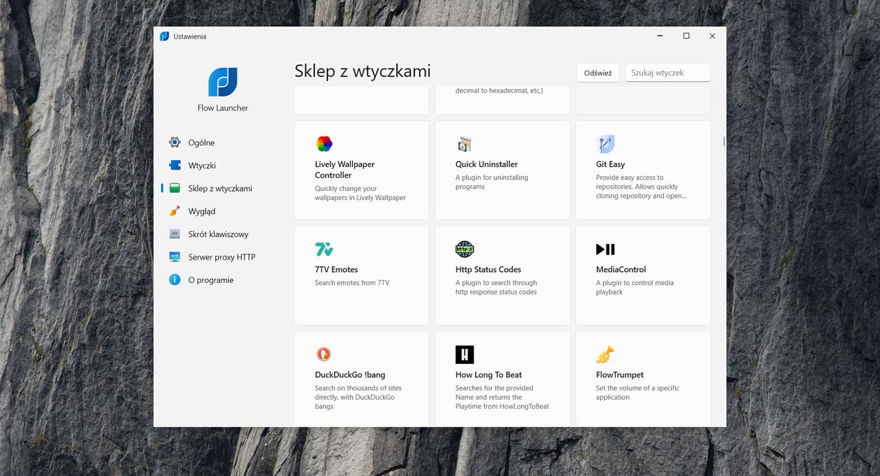
Task: Click the Git Easy plugin icon
Action: pos(606,144)
